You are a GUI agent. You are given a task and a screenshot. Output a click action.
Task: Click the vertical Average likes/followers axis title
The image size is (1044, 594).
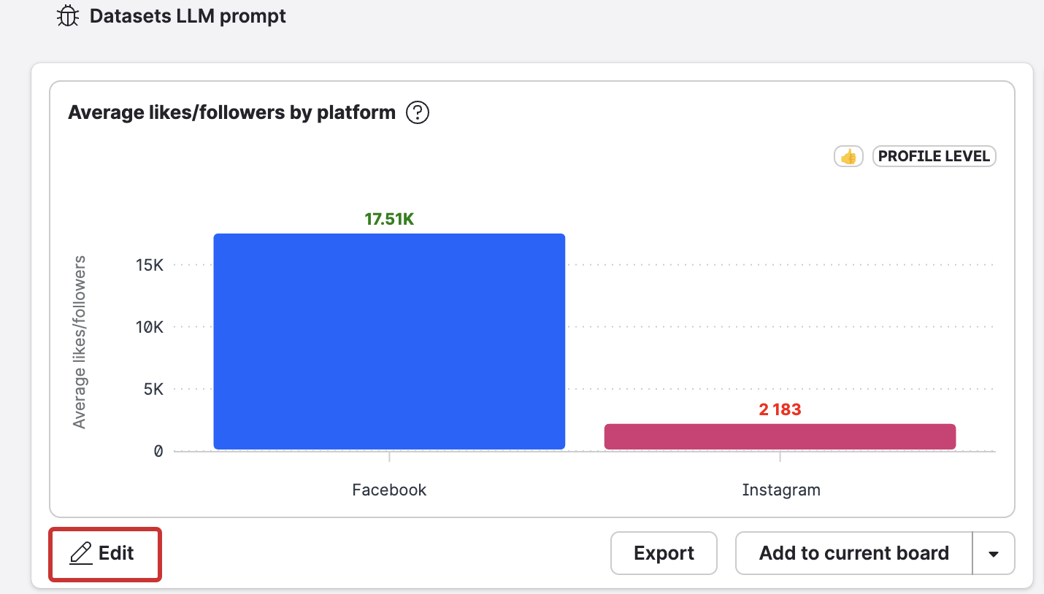tap(80, 342)
